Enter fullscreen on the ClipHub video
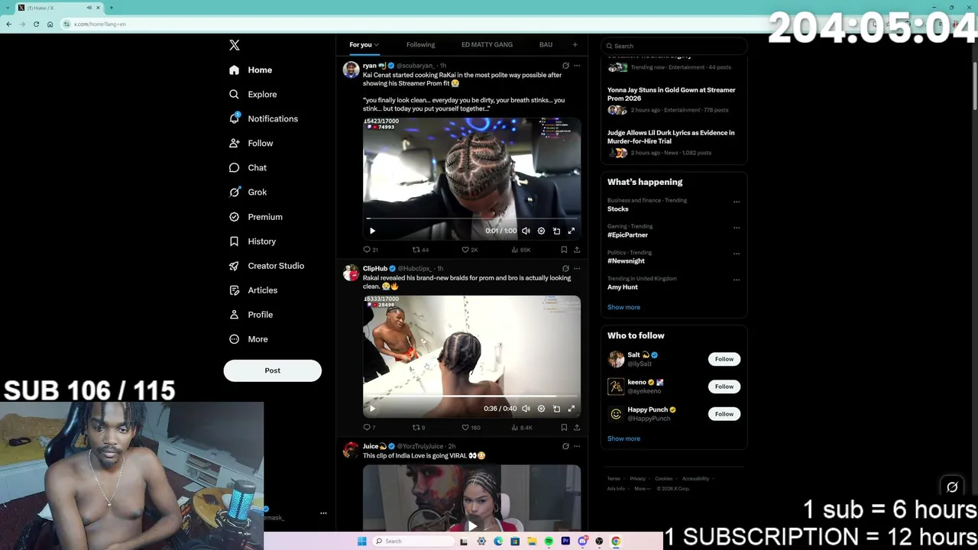This screenshot has height=550, width=978. point(571,409)
